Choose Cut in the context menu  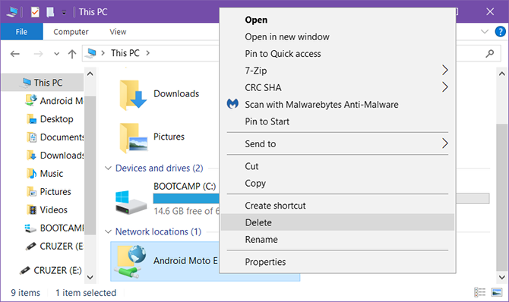coord(337,166)
